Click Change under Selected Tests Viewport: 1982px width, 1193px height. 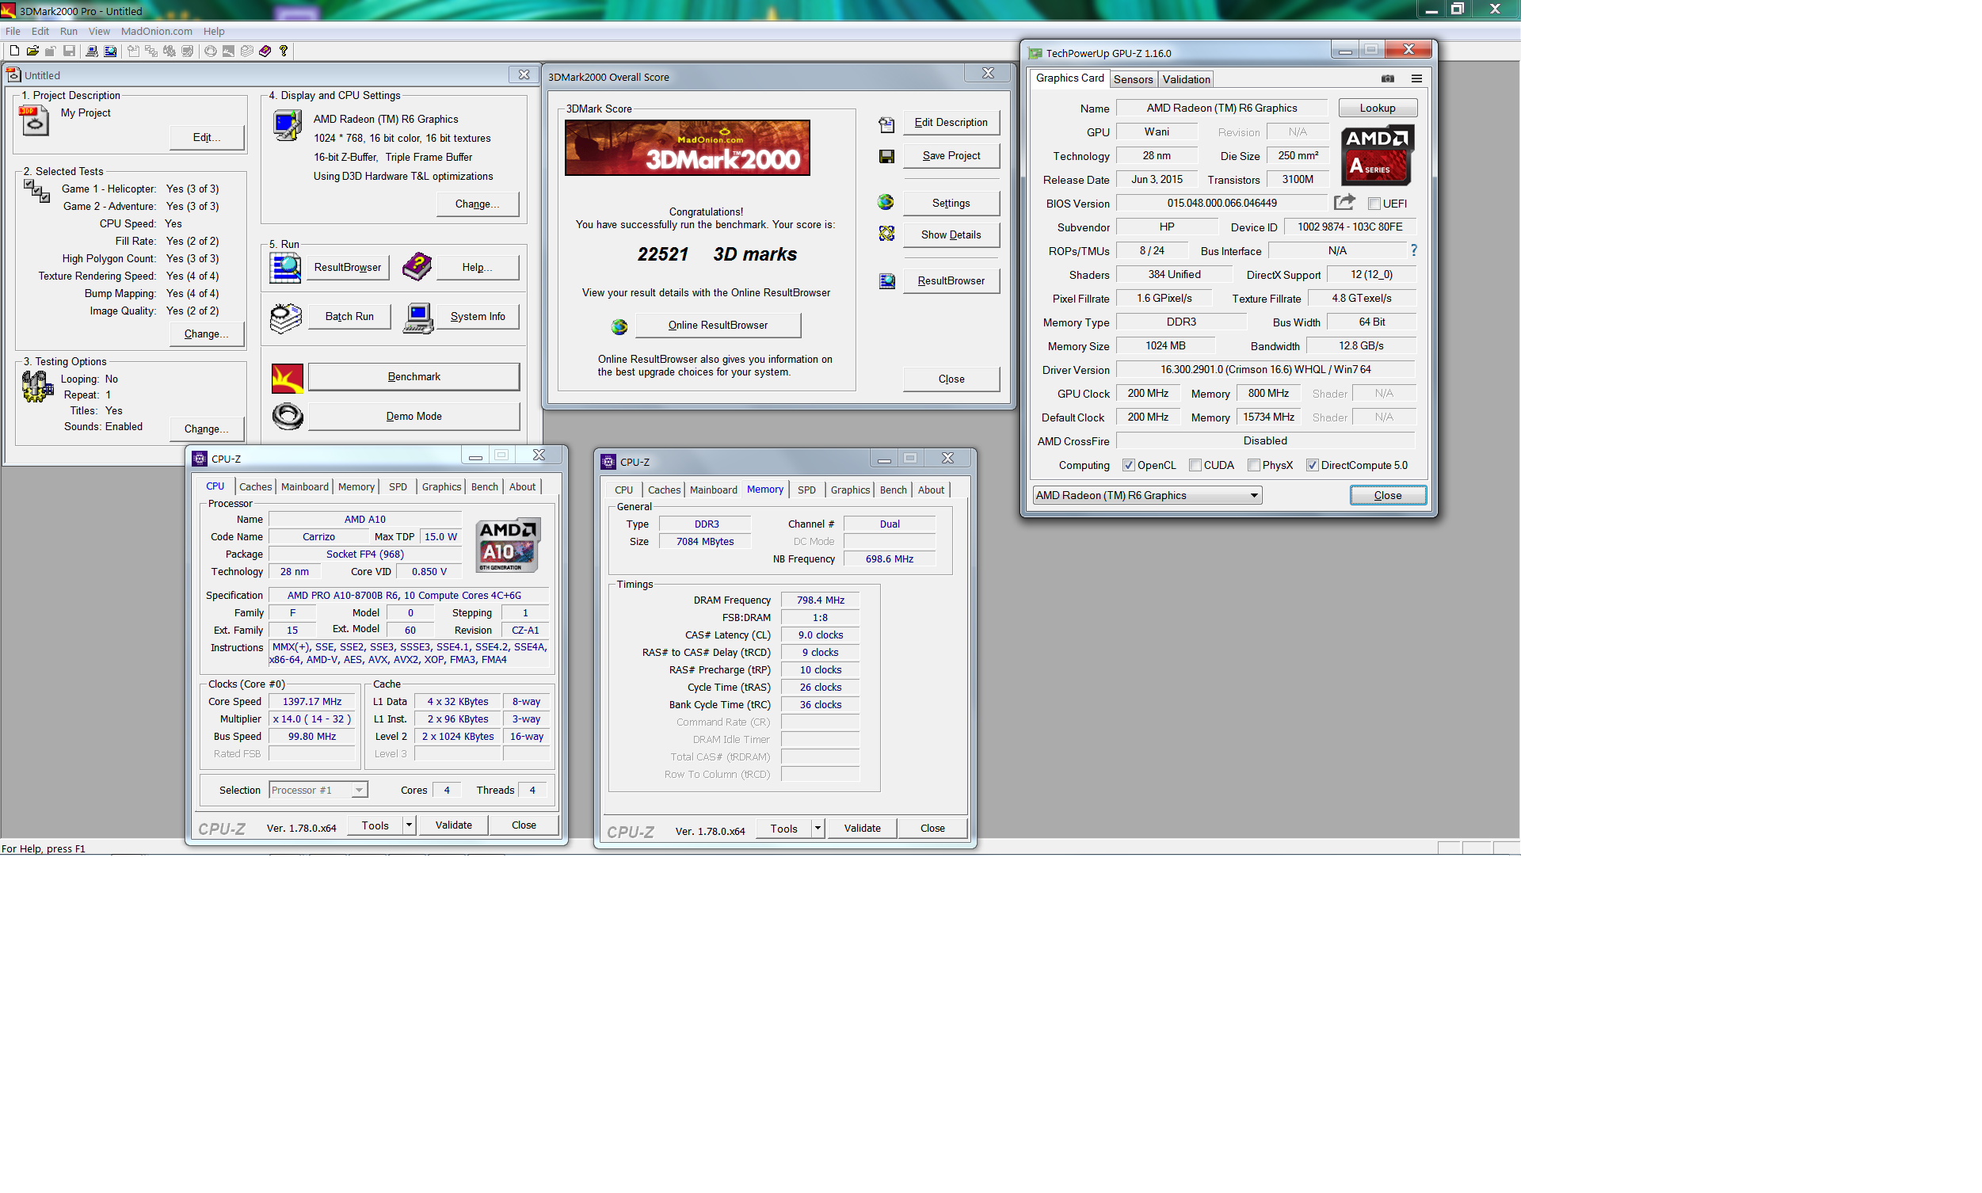point(207,334)
